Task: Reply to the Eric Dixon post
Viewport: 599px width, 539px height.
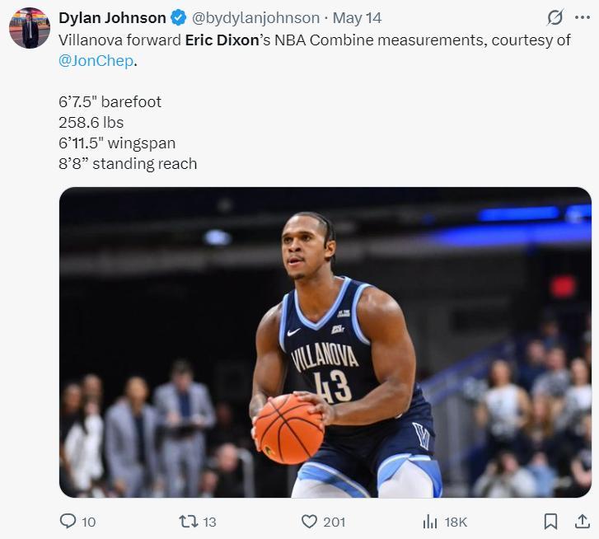Action: (68, 521)
